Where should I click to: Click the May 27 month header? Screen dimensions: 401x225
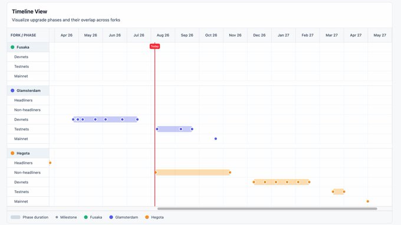(x=380, y=35)
